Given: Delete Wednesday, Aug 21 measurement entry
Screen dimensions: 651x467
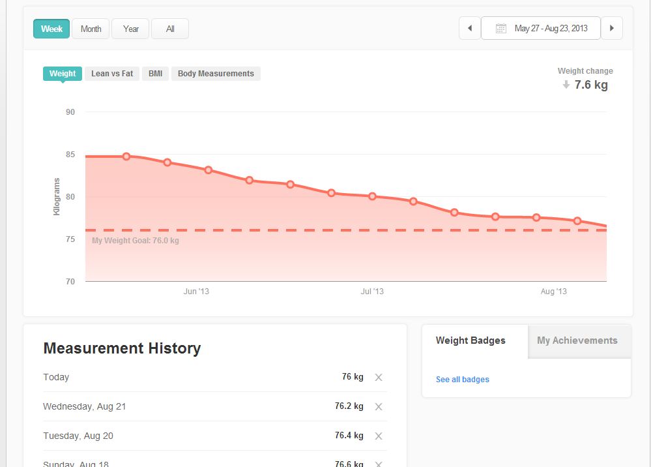Looking at the screenshot, I should pos(379,406).
